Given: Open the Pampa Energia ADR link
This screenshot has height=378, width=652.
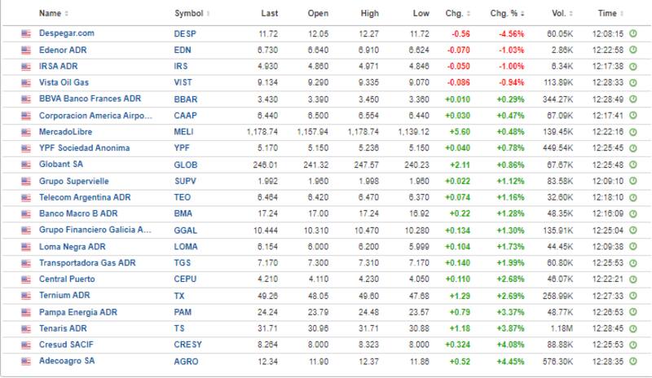Looking at the screenshot, I should click(x=78, y=312).
